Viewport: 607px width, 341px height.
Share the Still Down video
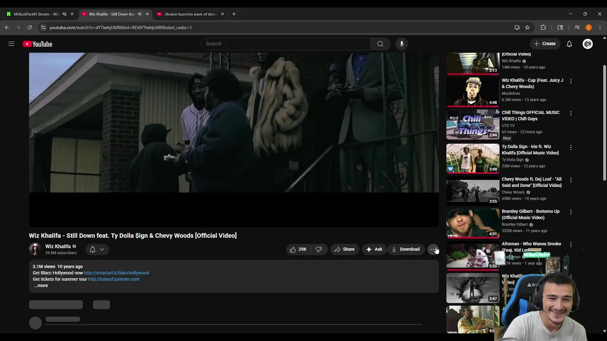[x=344, y=249]
